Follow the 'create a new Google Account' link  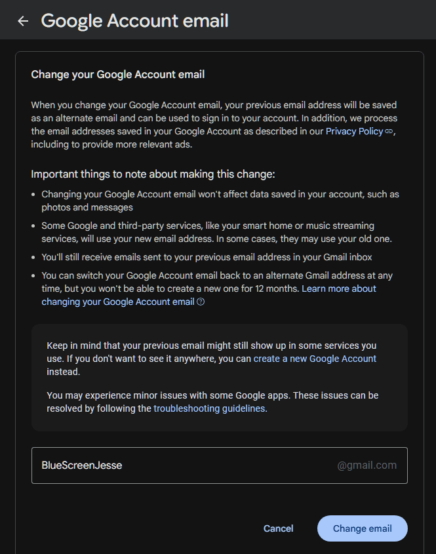[x=314, y=359]
